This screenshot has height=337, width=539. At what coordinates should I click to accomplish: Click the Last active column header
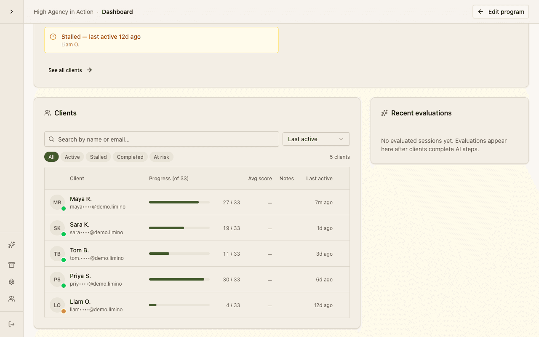pos(319,179)
